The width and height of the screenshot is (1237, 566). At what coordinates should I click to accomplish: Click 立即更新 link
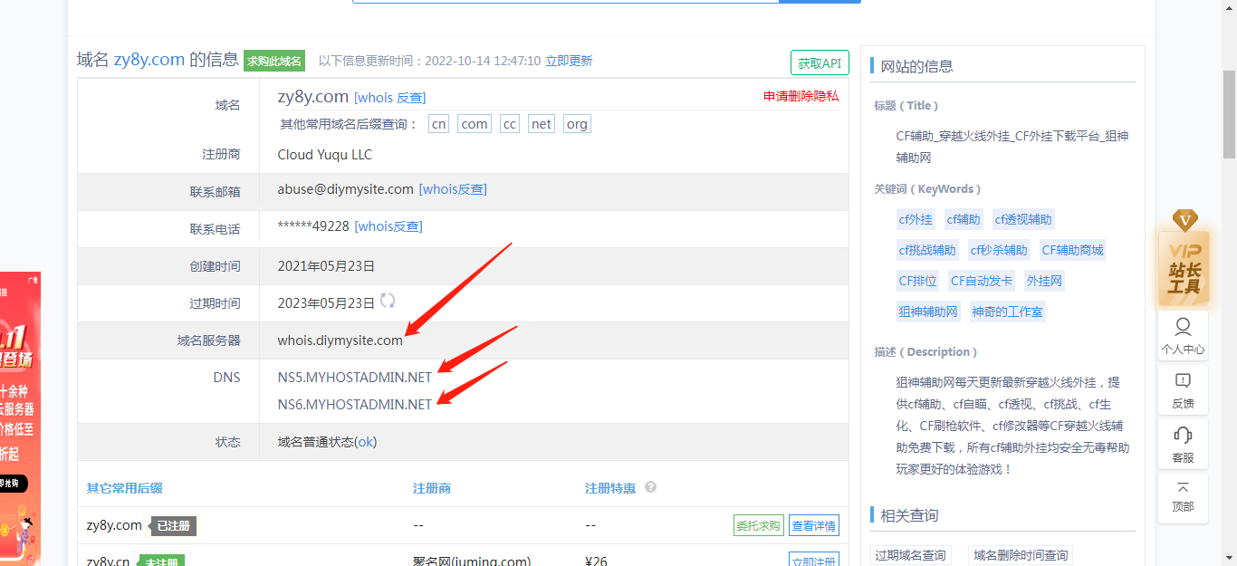pyautogui.click(x=569, y=61)
